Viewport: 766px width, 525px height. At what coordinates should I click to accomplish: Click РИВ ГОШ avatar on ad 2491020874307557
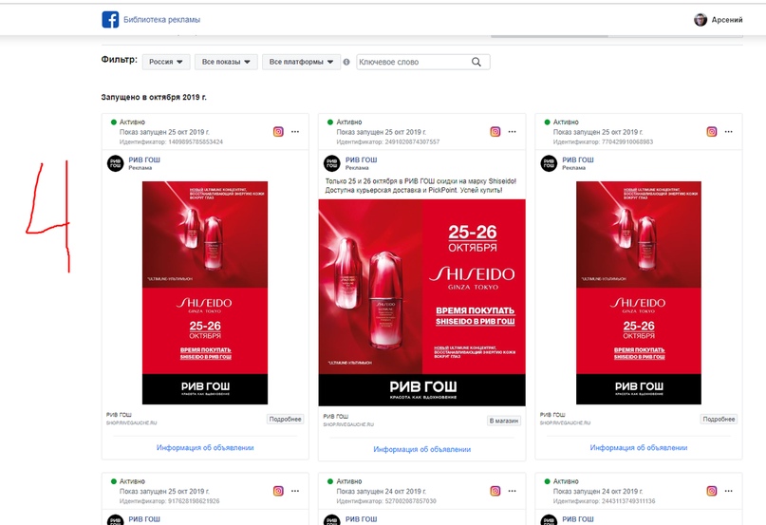[x=331, y=163]
